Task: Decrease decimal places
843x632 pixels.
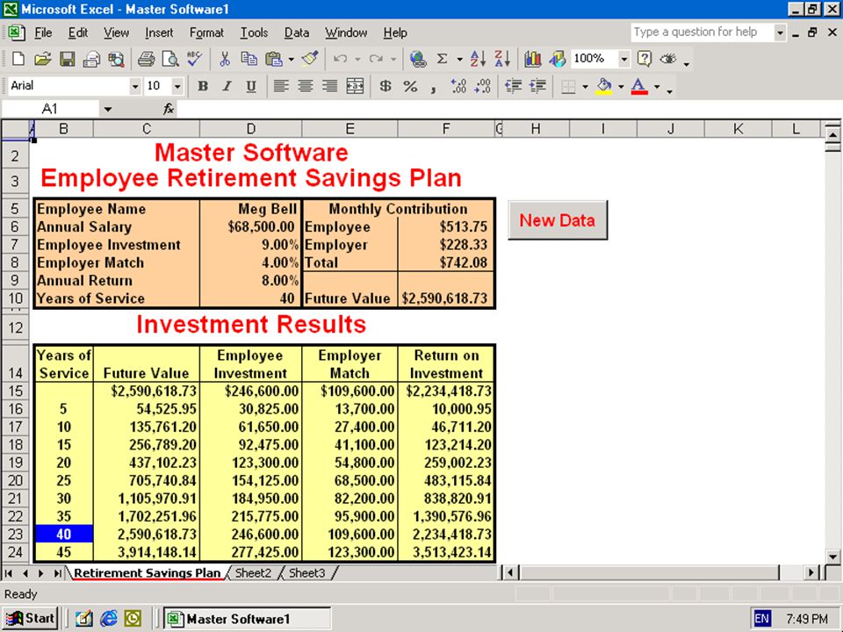Action: click(x=482, y=86)
